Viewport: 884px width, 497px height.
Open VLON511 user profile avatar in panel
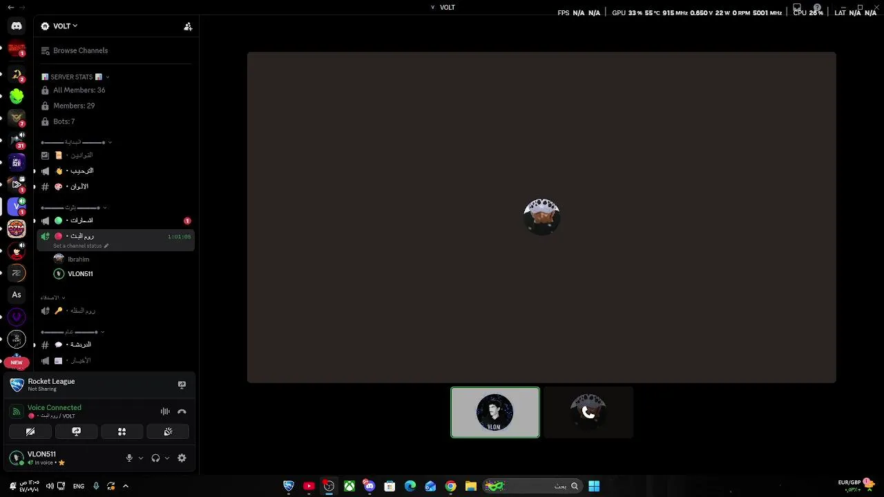[x=17, y=458]
